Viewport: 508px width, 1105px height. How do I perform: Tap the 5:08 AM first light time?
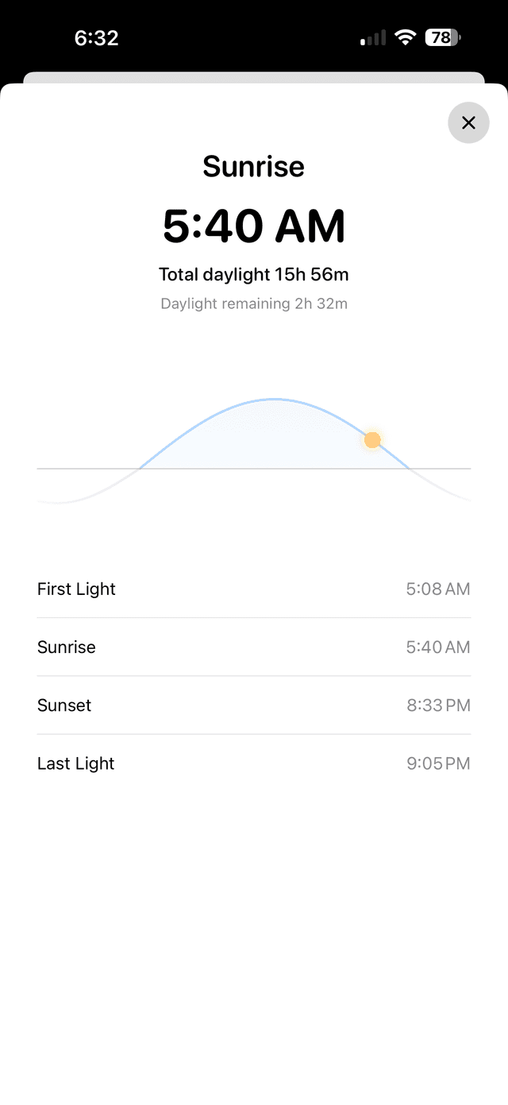tap(437, 589)
